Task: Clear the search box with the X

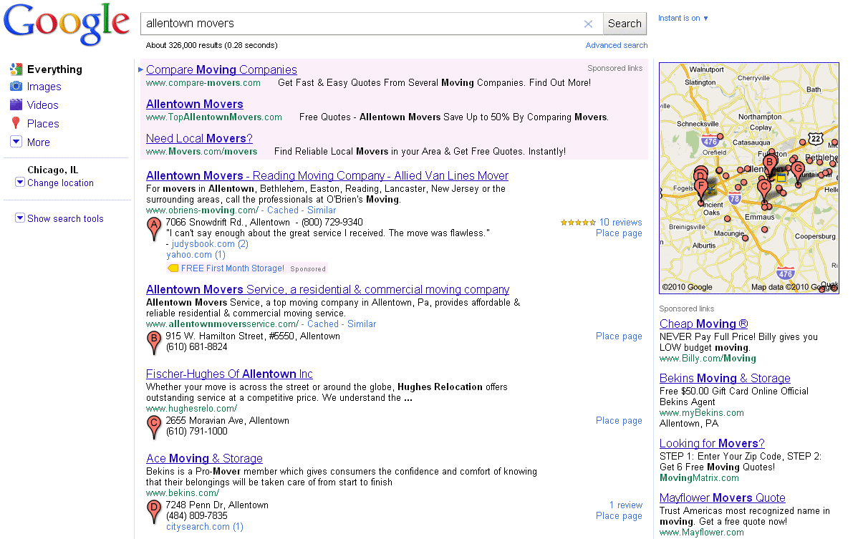Action: pyautogui.click(x=589, y=24)
